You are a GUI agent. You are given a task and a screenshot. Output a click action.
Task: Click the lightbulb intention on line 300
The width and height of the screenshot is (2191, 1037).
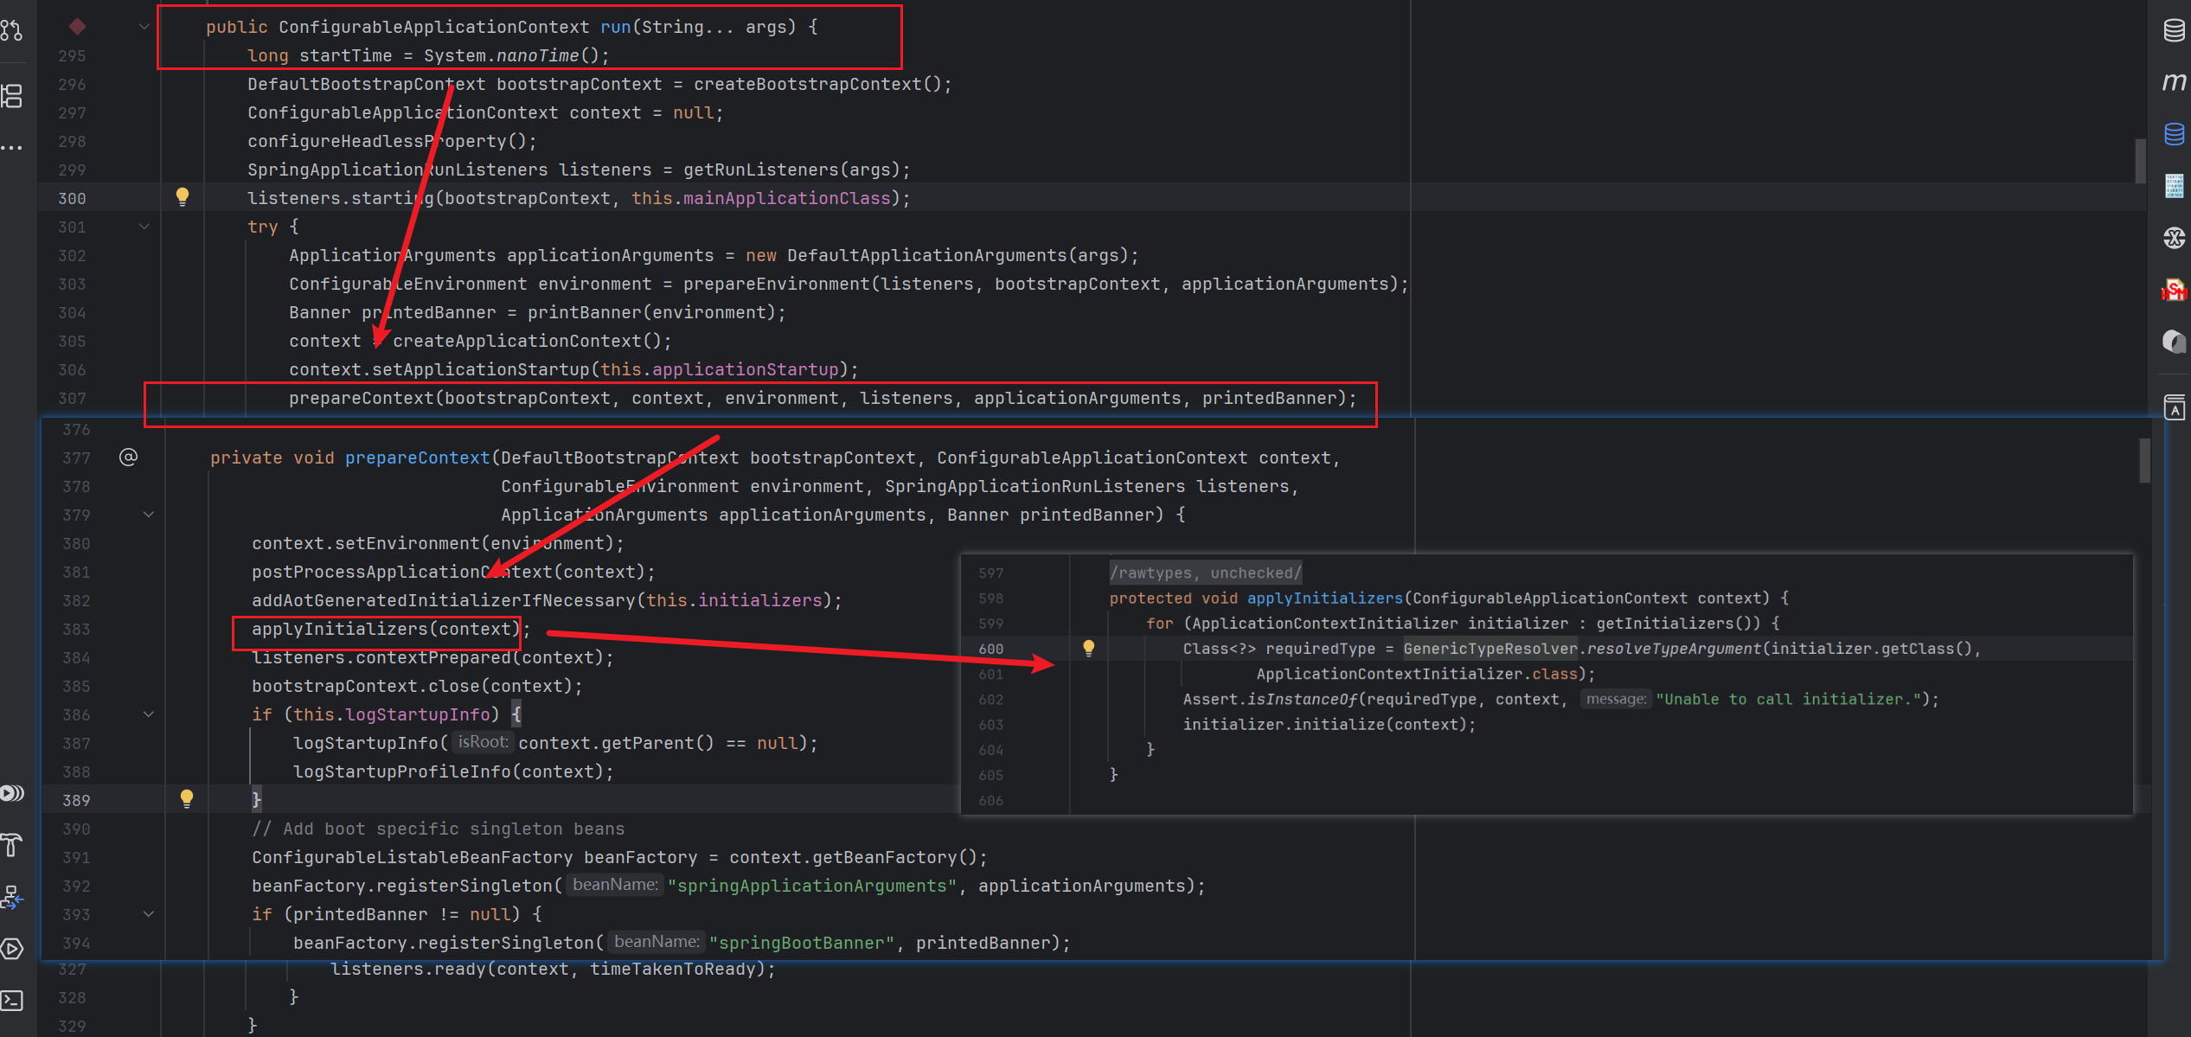183,196
